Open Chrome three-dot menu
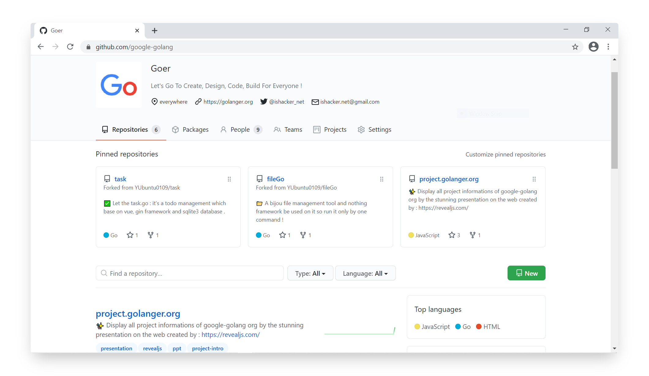The height and width of the screenshot is (376, 649). tap(608, 47)
